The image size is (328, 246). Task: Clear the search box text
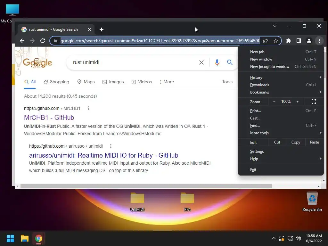point(201,62)
